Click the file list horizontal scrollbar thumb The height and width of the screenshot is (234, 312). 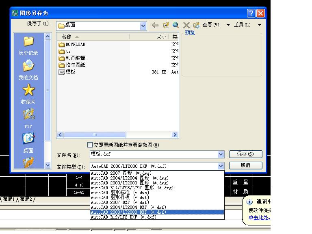tap(95, 135)
